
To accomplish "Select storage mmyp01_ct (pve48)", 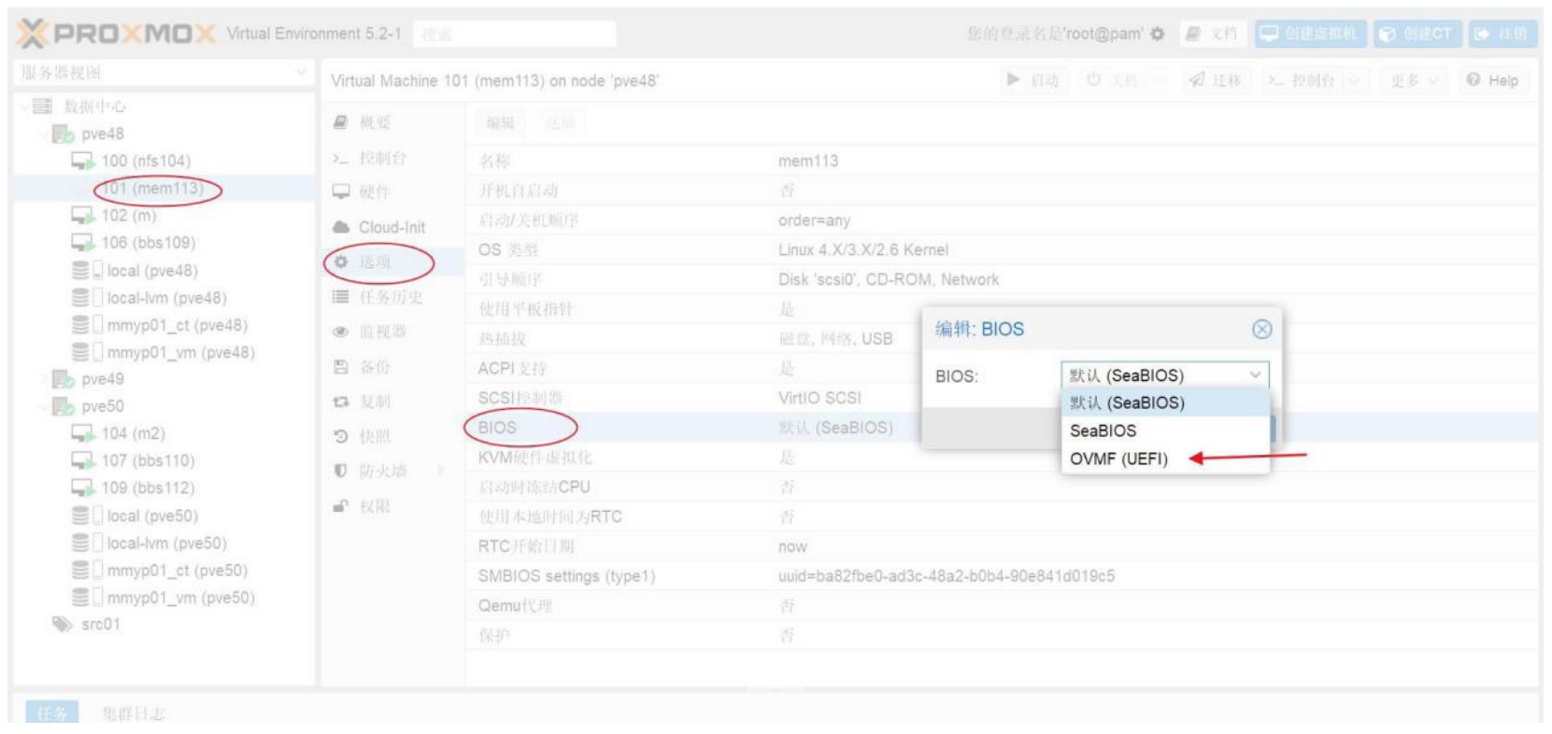I will click(177, 325).
